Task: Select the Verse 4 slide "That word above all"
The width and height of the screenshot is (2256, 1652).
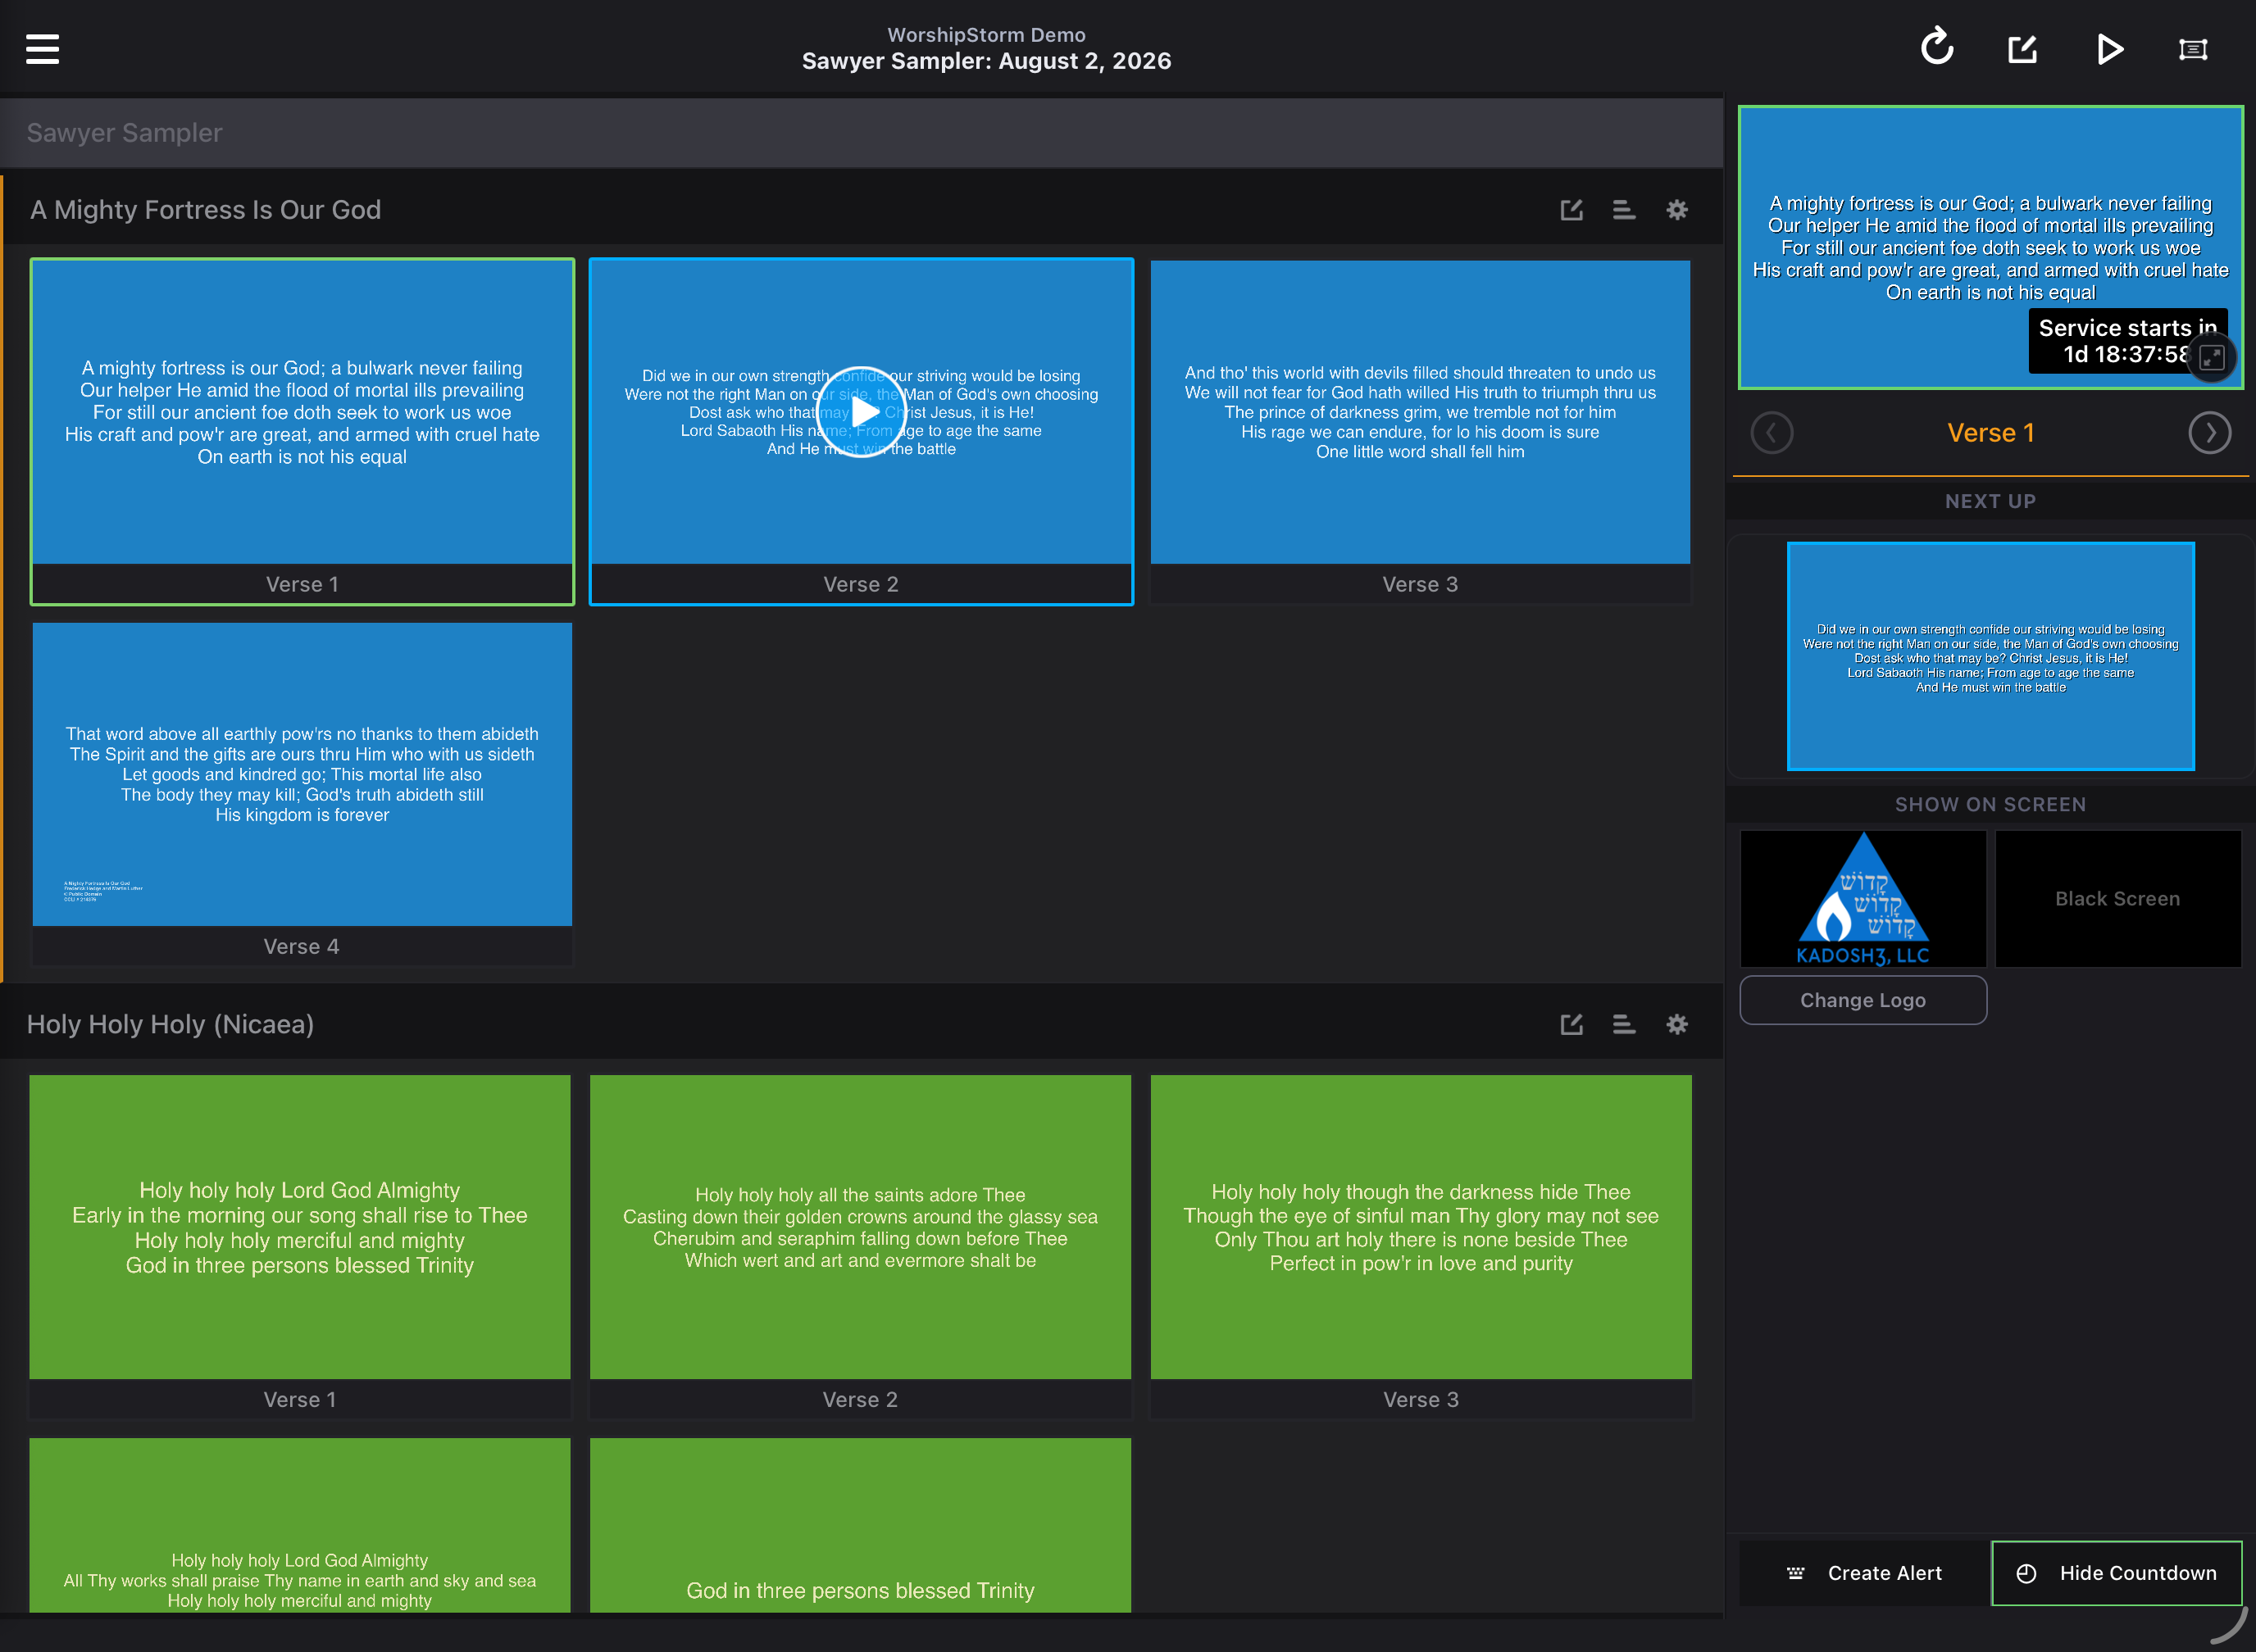Action: 302,794
